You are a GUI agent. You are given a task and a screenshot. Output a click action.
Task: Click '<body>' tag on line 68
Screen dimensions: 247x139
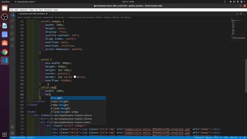31,112
